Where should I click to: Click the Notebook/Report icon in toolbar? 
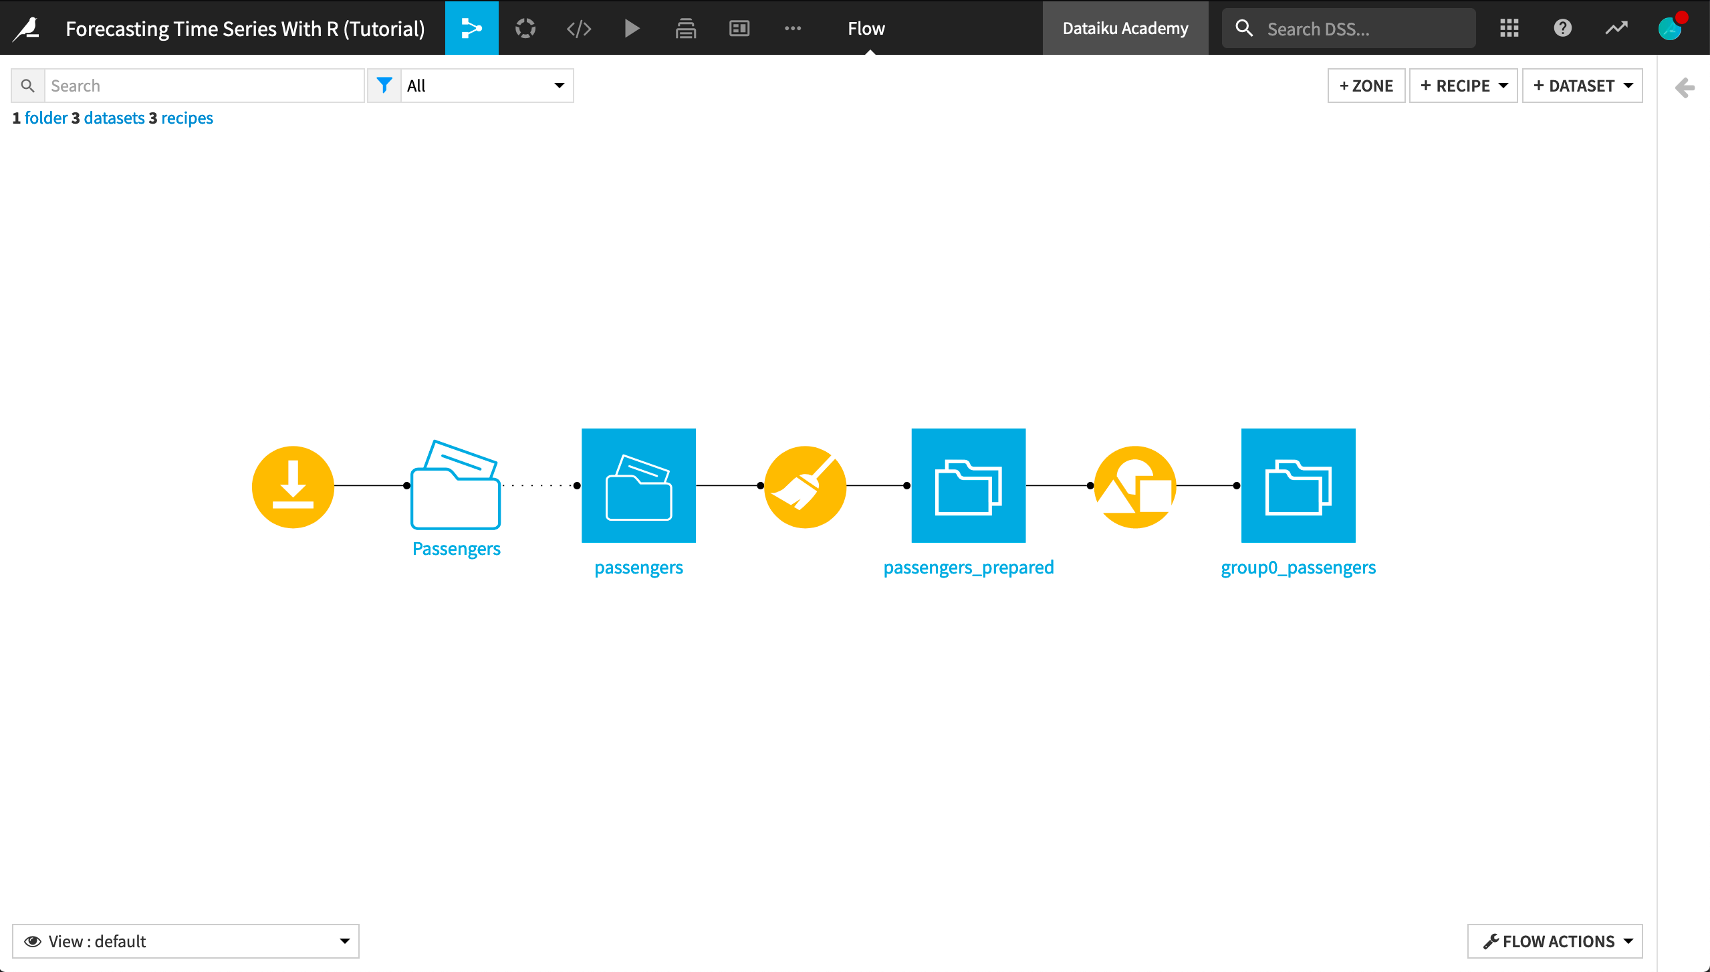pyautogui.click(x=741, y=27)
